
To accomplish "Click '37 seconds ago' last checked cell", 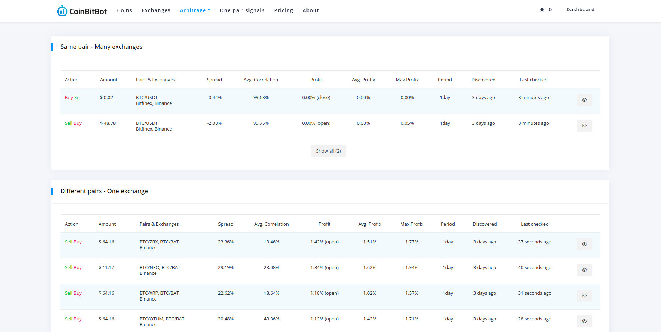I will pos(535,242).
